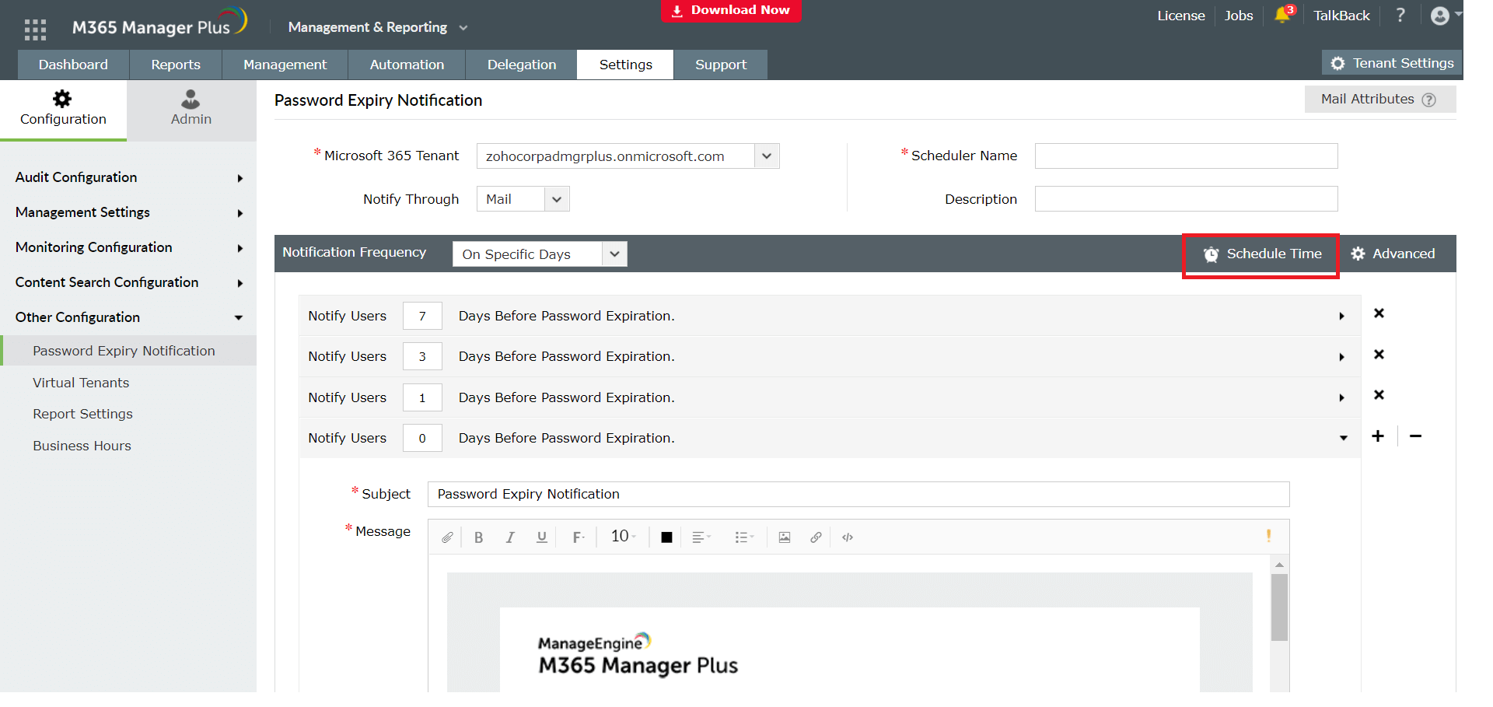The image size is (1493, 707).
Task: Expand Audit Configuration menu
Action: (128, 177)
